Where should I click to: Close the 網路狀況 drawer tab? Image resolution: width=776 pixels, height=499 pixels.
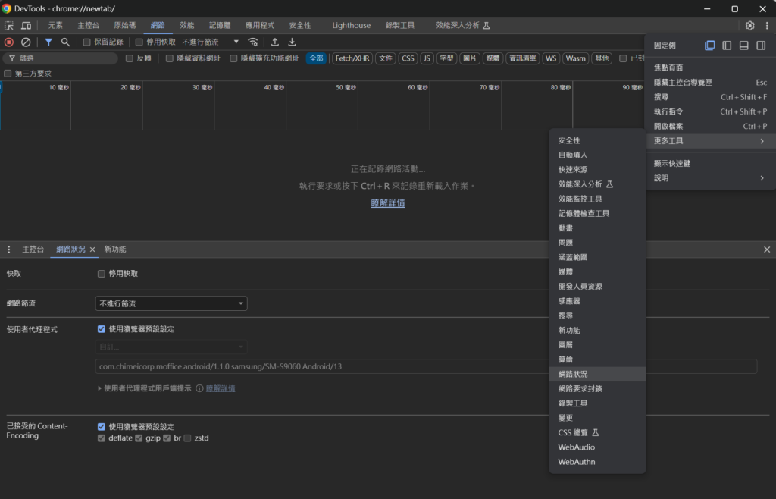[x=92, y=249]
